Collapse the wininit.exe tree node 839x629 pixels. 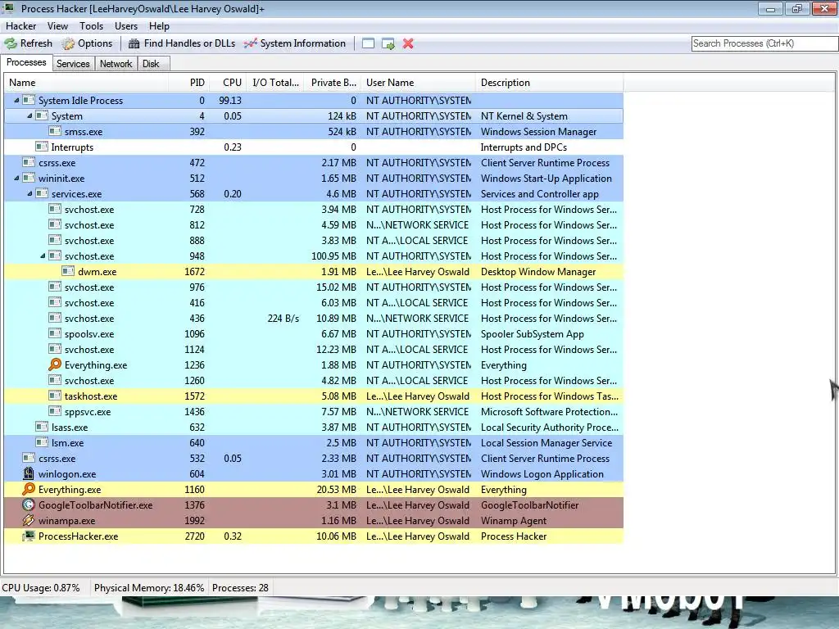click(x=16, y=178)
